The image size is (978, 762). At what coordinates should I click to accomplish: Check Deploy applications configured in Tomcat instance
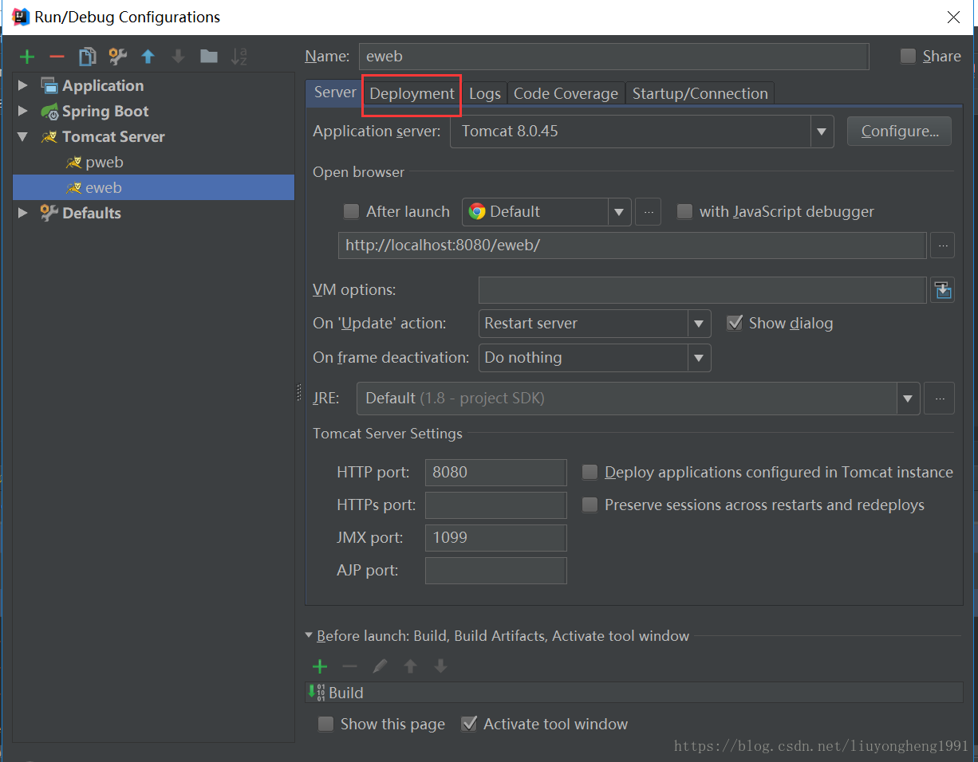(x=590, y=473)
